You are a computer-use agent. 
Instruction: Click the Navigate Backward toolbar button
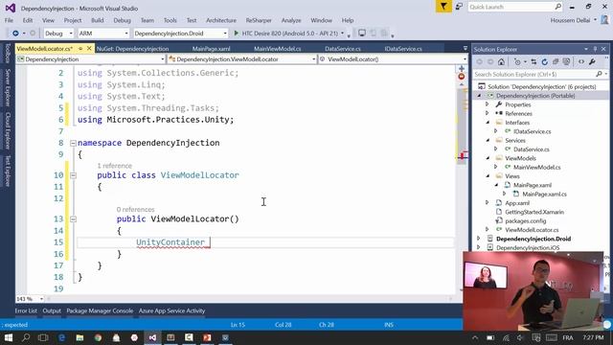pyautogui.click(x=15, y=34)
